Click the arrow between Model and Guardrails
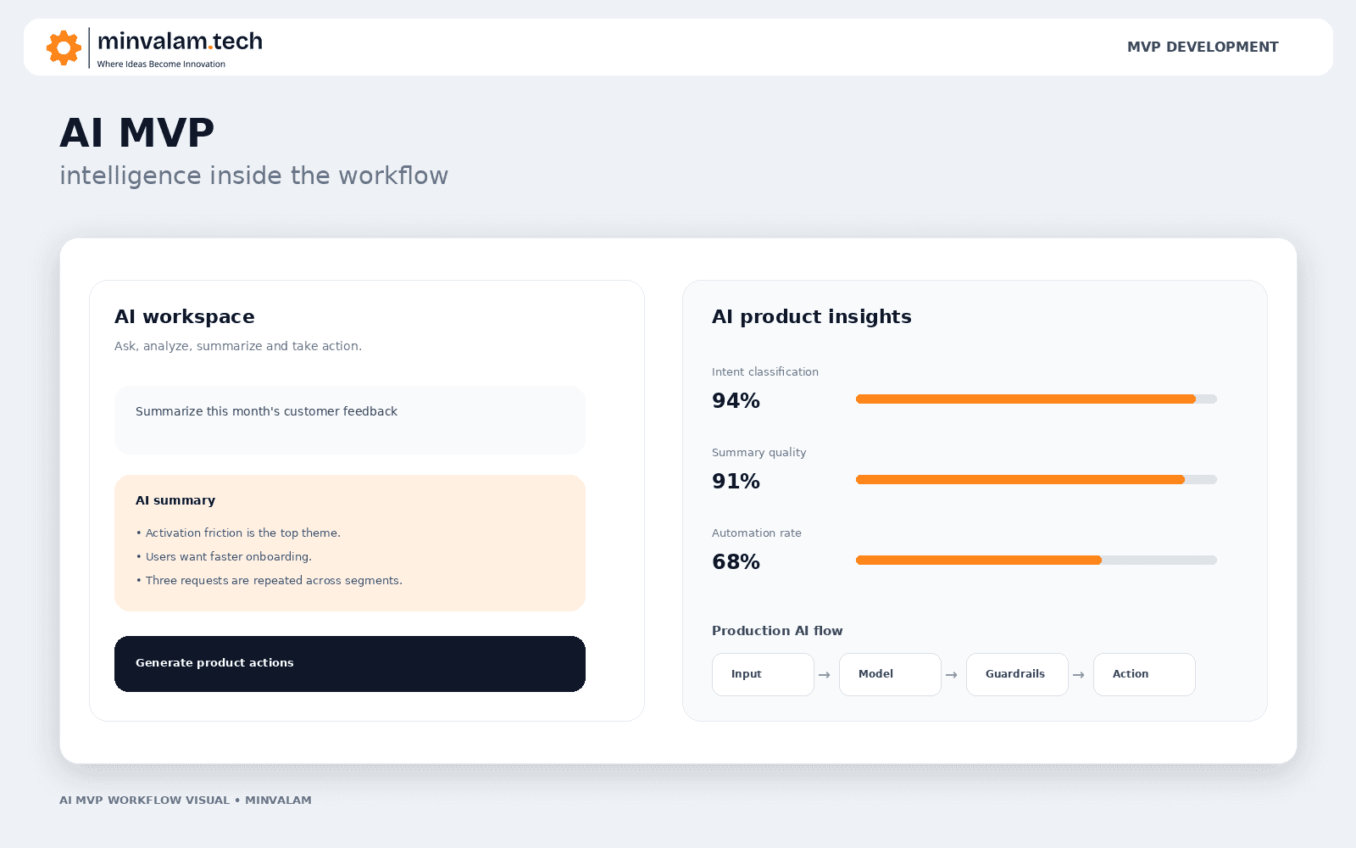This screenshot has height=848, width=1356. click(x=951, y=675)
